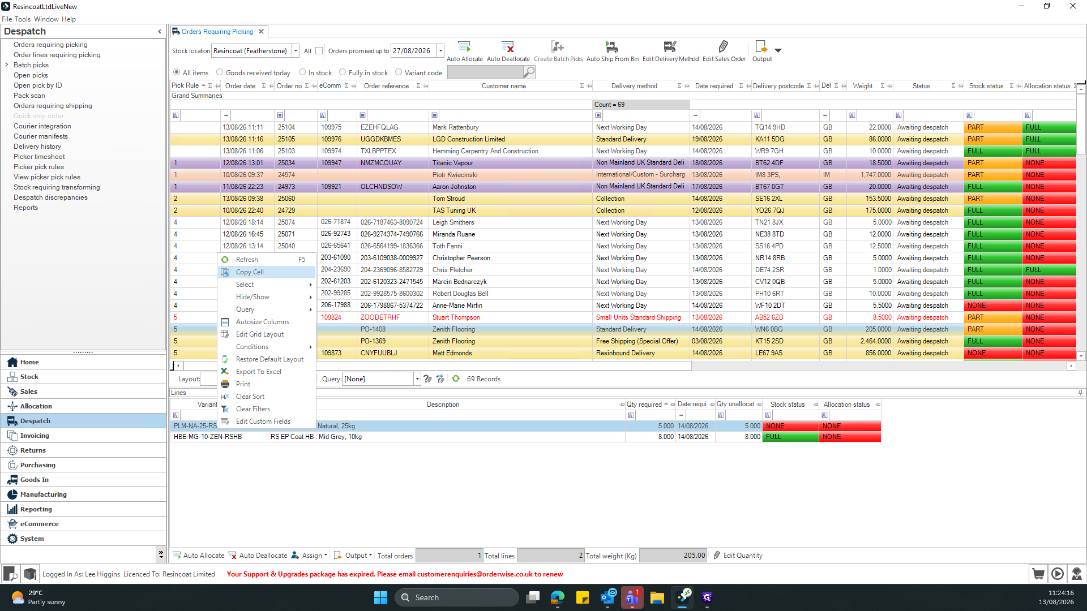Image resolution: width=1087 pixels, height=611 pixels.
Task: Open the Manufacturing module
Action: [x=83, y=494]
